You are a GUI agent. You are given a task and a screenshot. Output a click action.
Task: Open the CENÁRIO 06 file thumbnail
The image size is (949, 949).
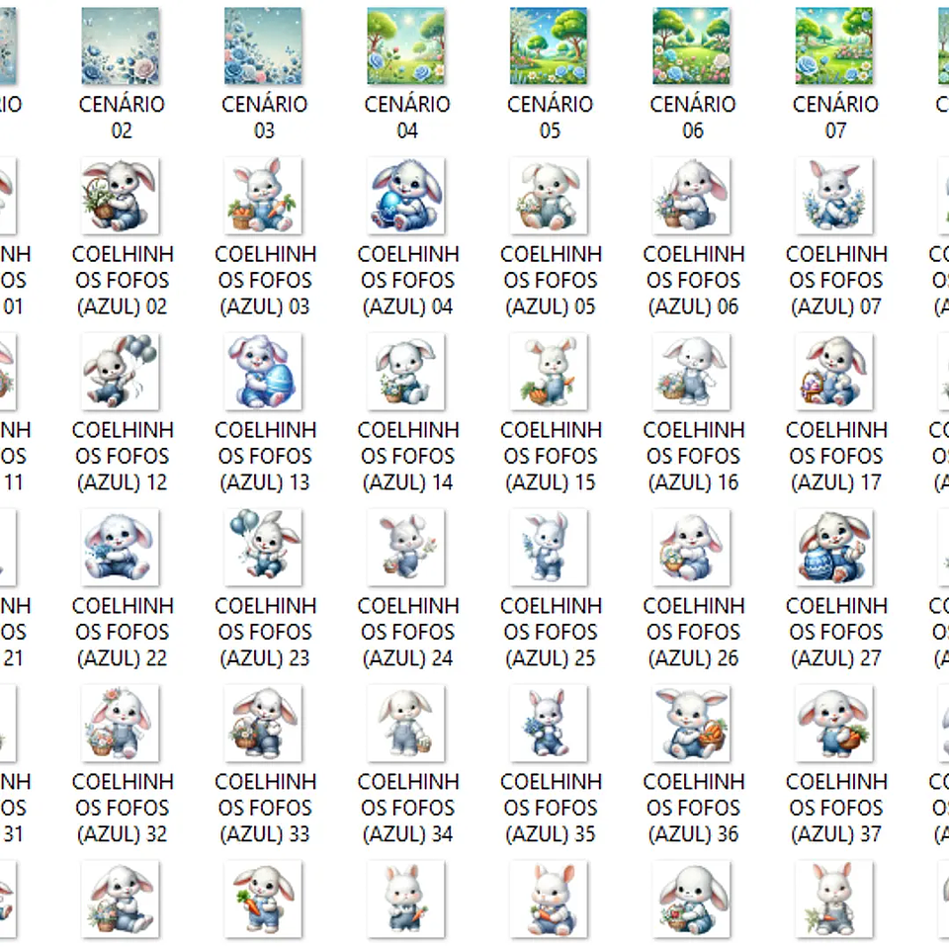click(692, 46)
